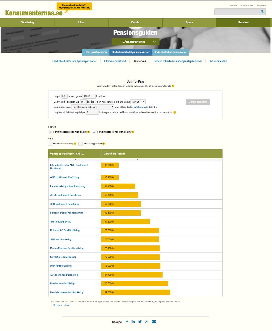Toggle Försäkringssparande utan garanti checkbox
Image resolution: width=272 pixels, height=331 pixels.
pos(94,132)
